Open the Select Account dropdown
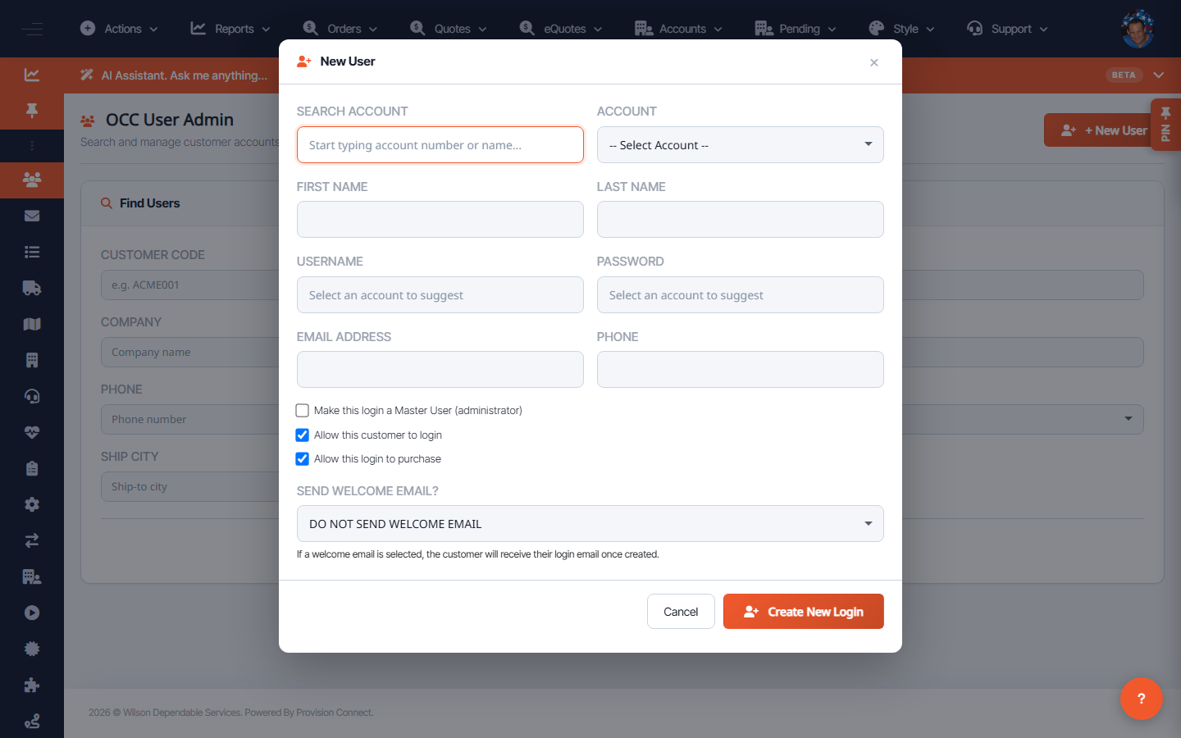Screen dimensions: 1181x738 (740, 145)
